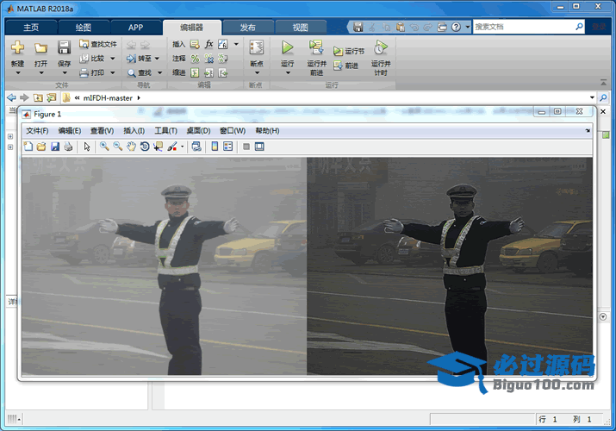Click the percent comment icon
This screenshot has width=616, height=431.
pos(195,59)
